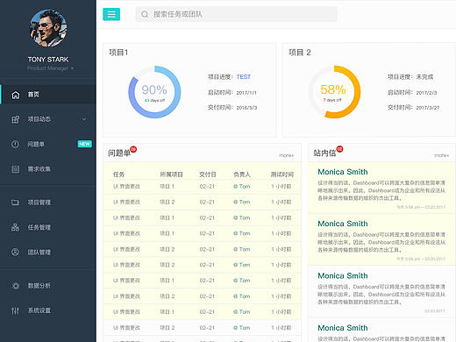The height and width of the screenshot is (342, 456).
Task: Click the red badge on 站内信 panel
Action: pyautogui.click(x=339, y=149)
